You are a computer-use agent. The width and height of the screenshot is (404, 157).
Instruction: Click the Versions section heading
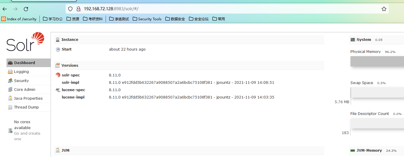coord(70,65)
